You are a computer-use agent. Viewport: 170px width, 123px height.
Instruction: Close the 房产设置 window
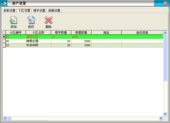click(165, 3)
